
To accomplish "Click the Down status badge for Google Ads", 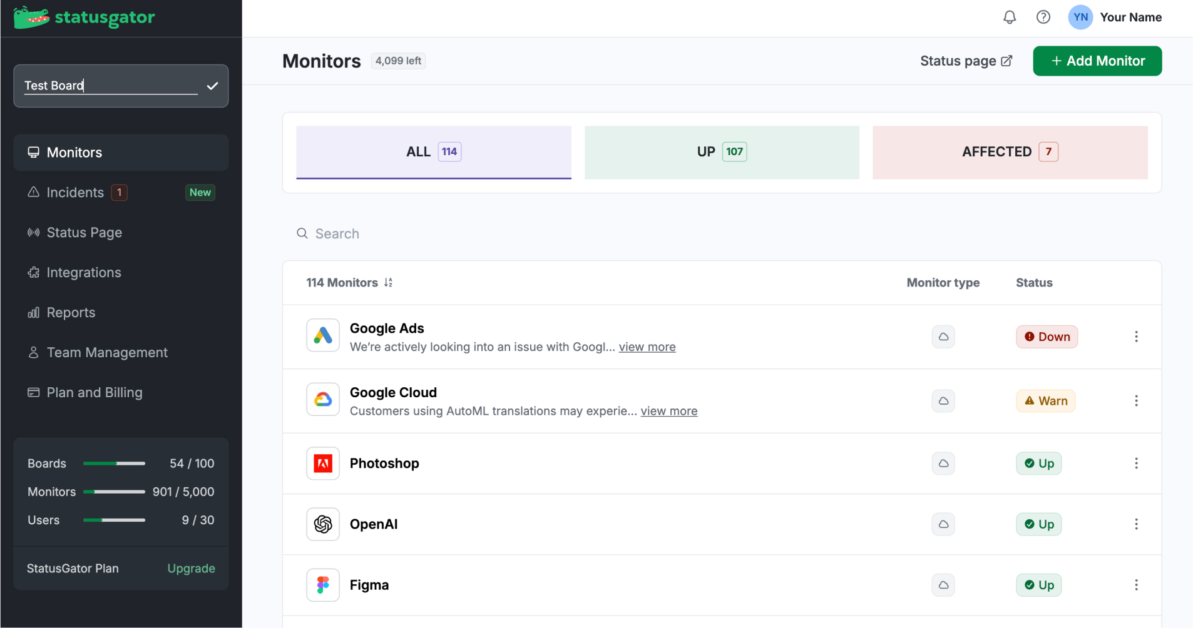I will click(x=1047, y=337).
